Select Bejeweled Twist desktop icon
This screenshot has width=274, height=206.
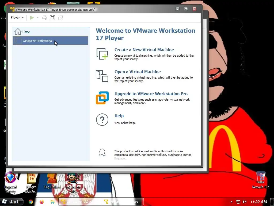tap(10, 182)
